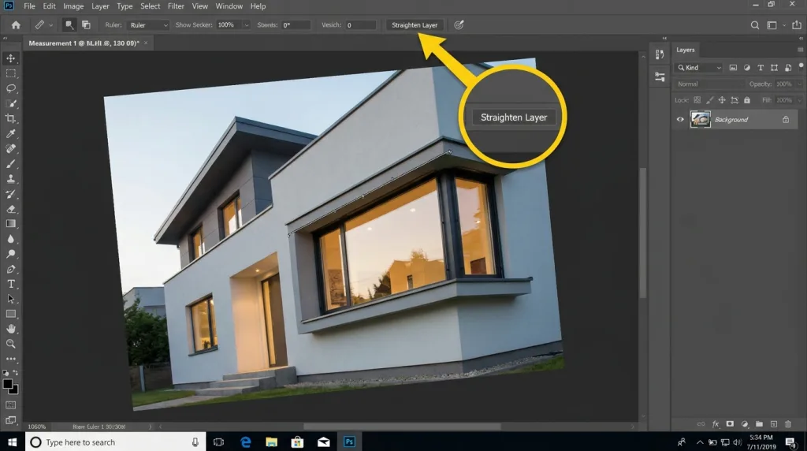Image resolution: width=807 pixels, height=451 pixels.
Task: Create a new layer
Action: click(774, 424)
